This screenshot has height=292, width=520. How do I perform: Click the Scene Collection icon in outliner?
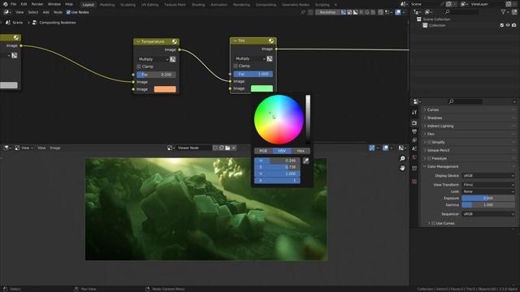(419, 19)
